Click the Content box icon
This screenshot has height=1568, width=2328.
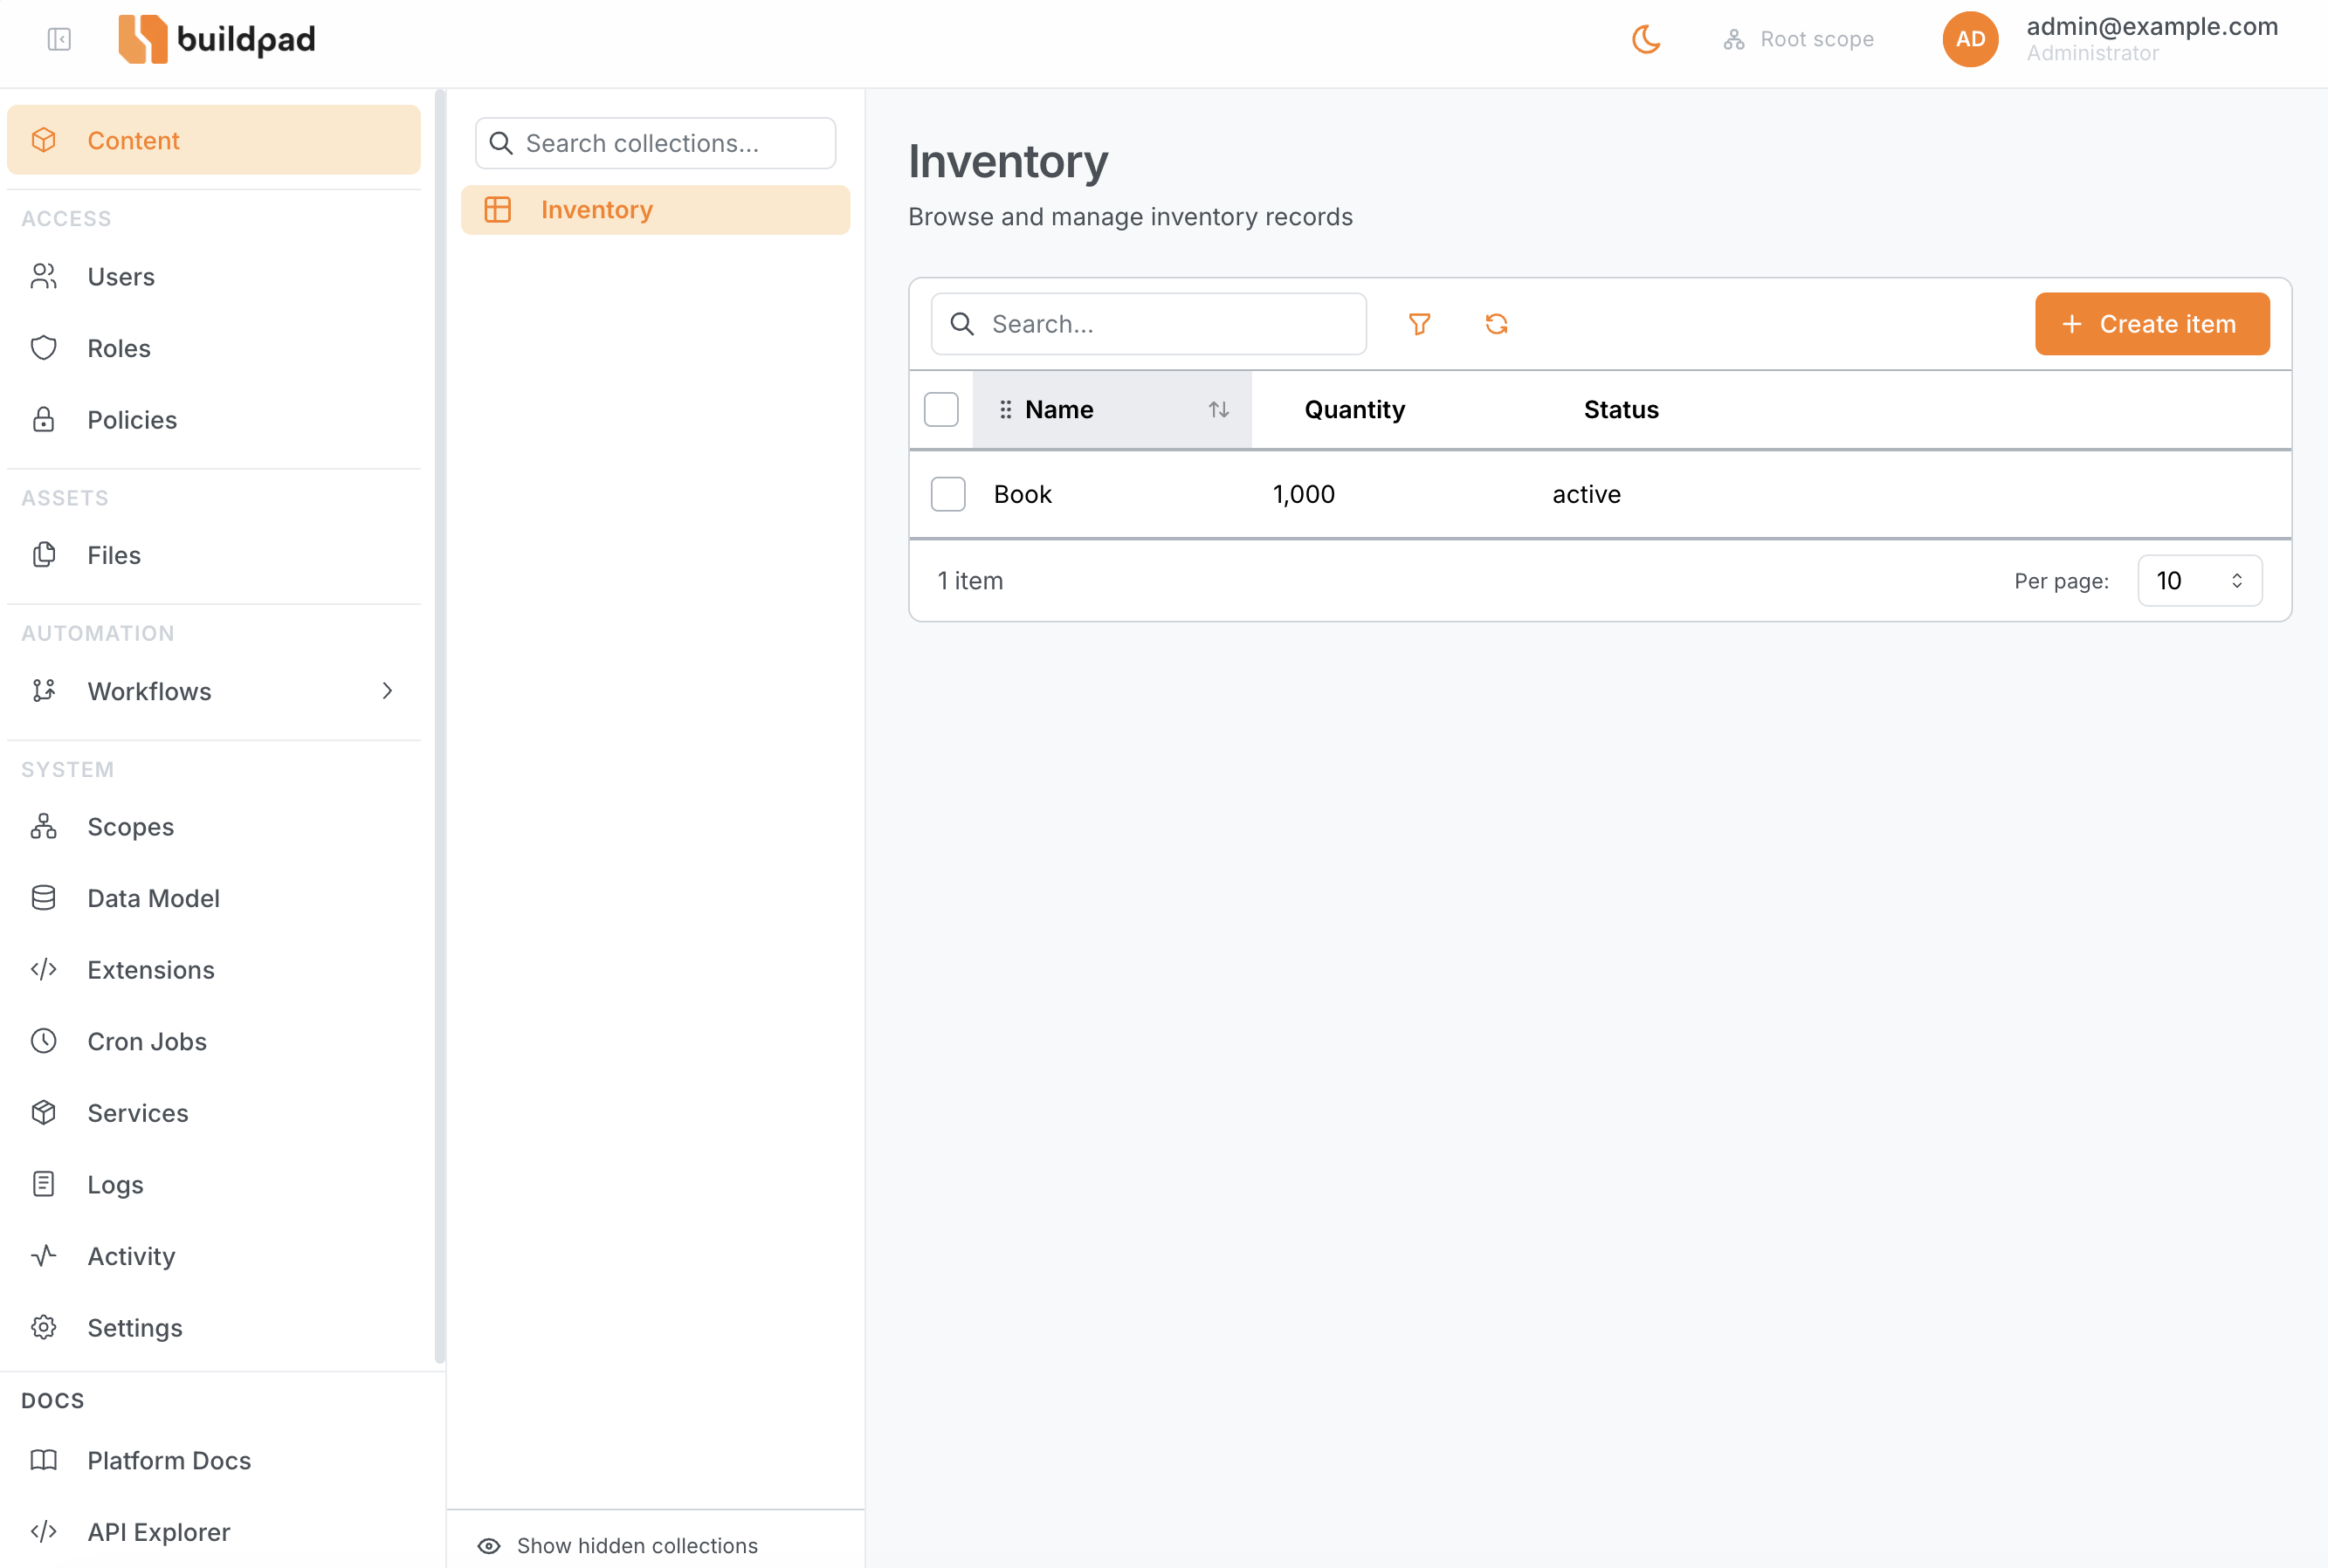(43, 140)
